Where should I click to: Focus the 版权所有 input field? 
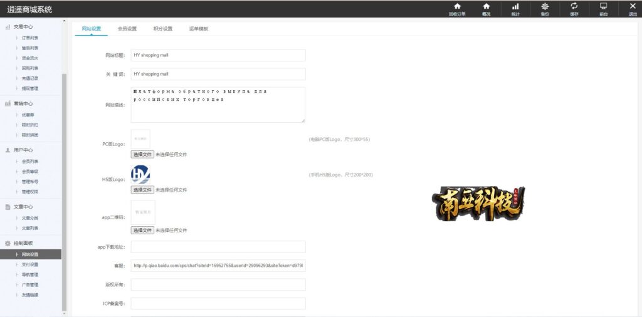tap(218, 284)
